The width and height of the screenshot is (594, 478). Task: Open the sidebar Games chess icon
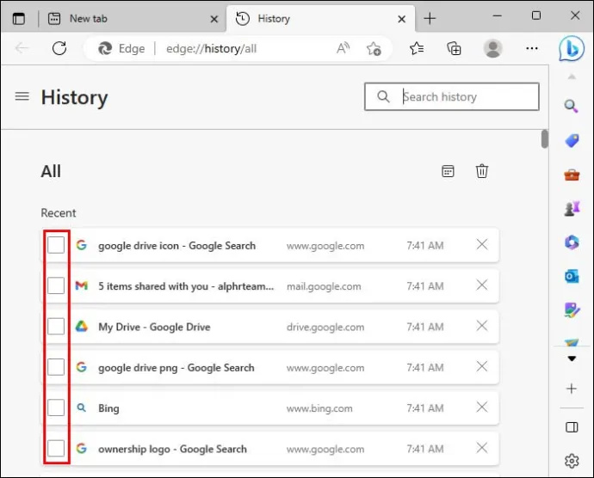click(x=572, y=209)
